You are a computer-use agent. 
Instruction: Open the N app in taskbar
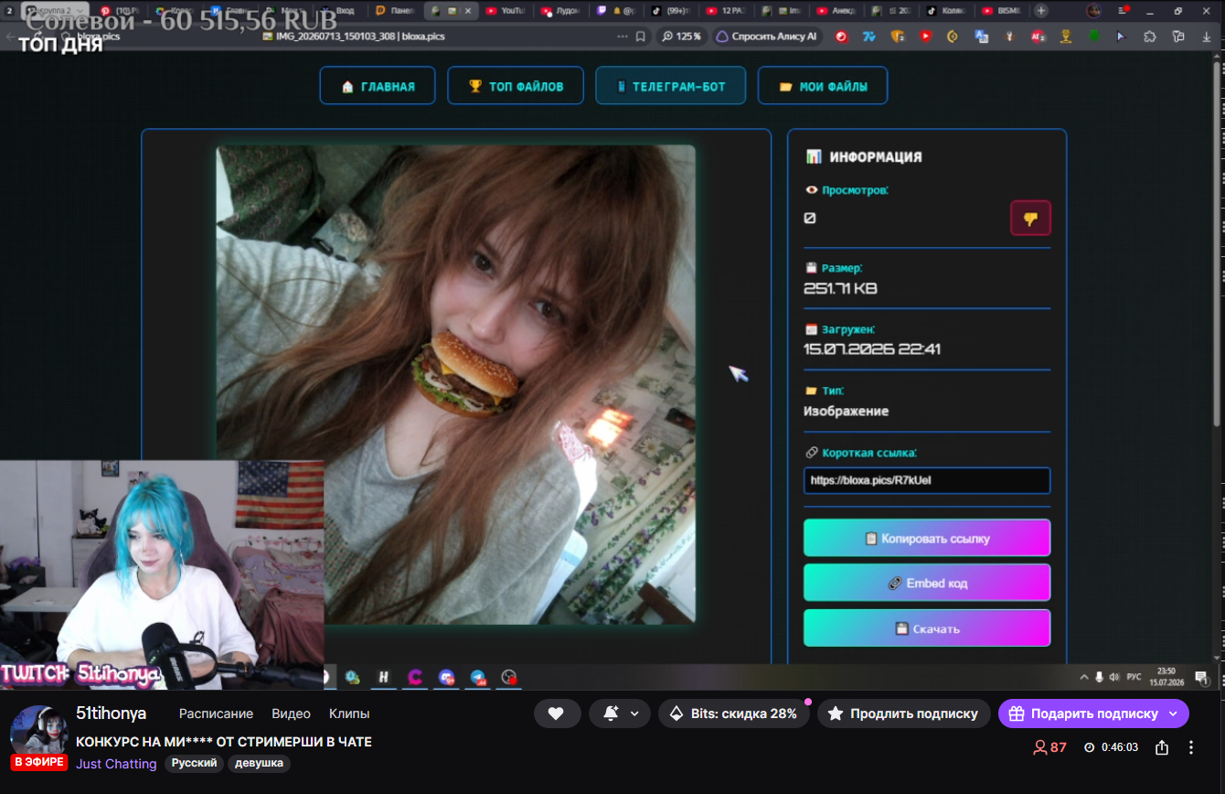(384, 677)
